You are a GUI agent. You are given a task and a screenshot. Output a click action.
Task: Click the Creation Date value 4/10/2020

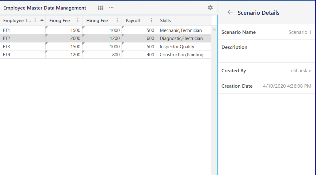(x=287, y=86)
